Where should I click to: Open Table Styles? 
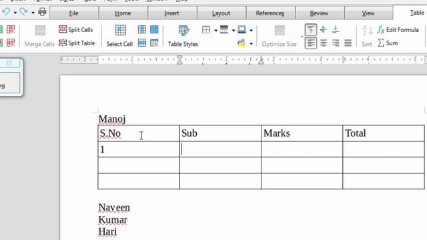tap(183, 36)
